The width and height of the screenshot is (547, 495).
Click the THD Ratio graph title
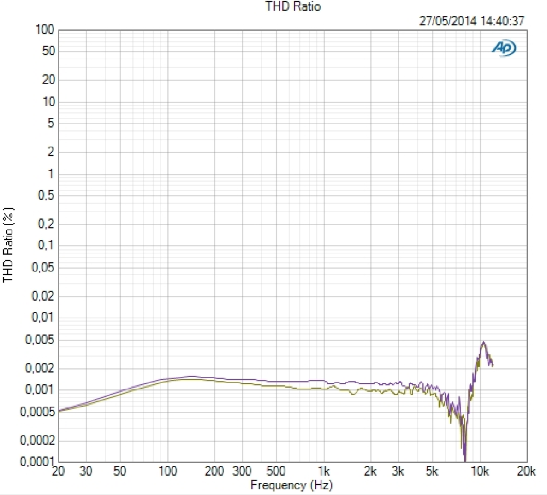293,6
